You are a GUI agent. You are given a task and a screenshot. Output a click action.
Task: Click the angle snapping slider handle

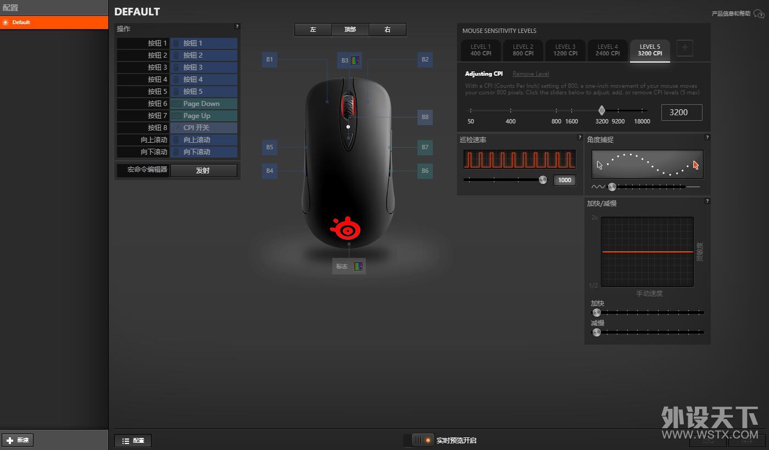pyautogui.click(x=612, y=187)
